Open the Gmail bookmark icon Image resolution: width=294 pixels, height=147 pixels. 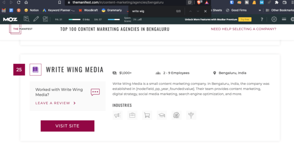[4, 10]
